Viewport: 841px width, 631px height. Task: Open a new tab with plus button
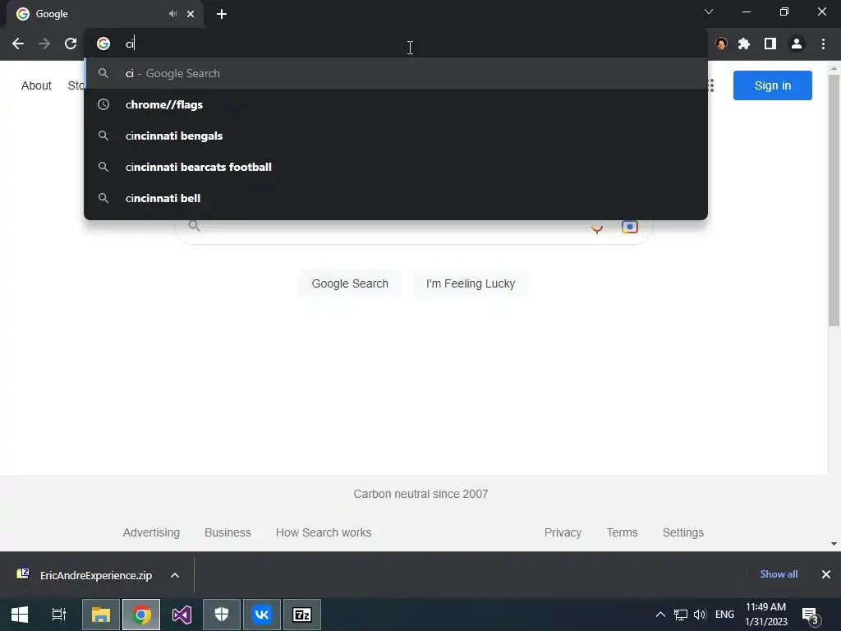[222, 14]
